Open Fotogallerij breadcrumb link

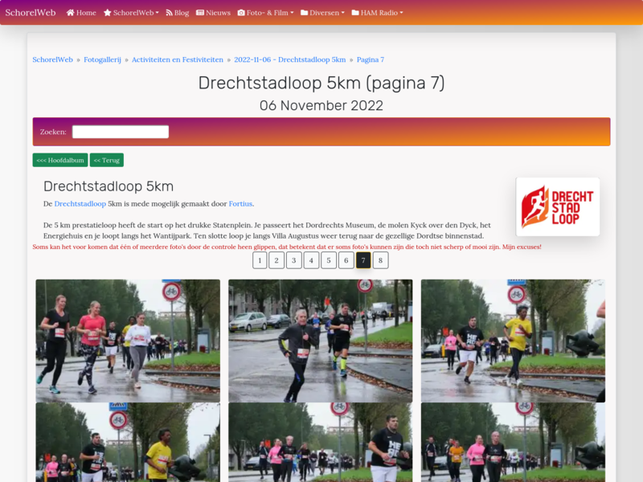[x=103, y=59]
